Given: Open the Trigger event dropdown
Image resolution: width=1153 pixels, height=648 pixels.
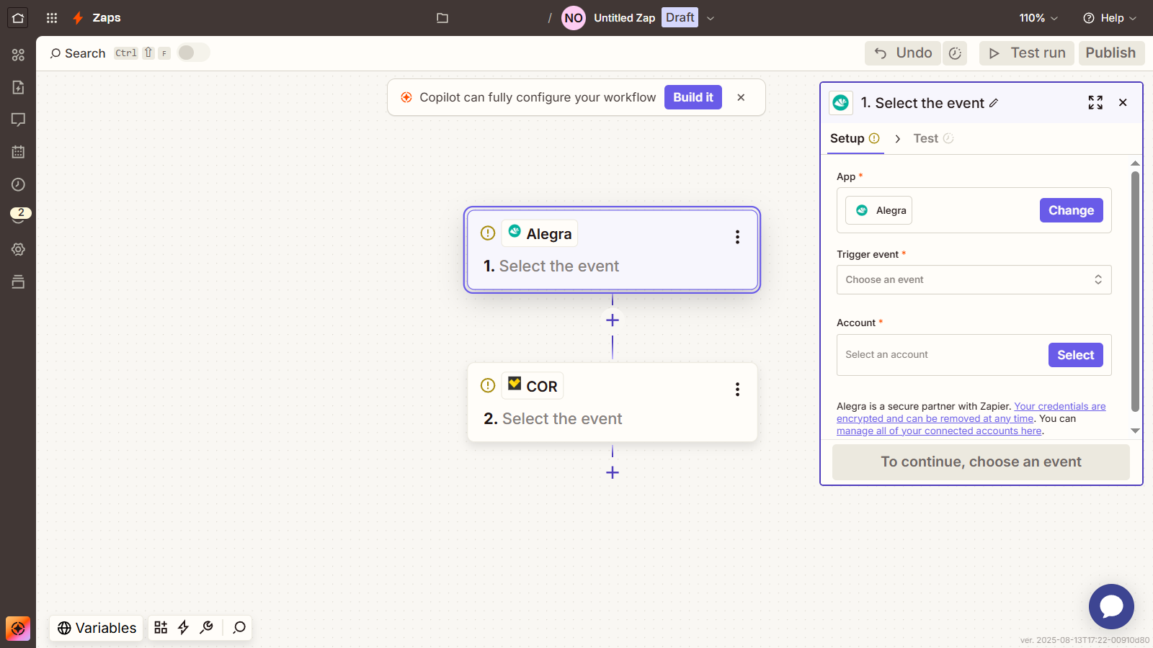Looking at the screenshot, I should point(974,280).
